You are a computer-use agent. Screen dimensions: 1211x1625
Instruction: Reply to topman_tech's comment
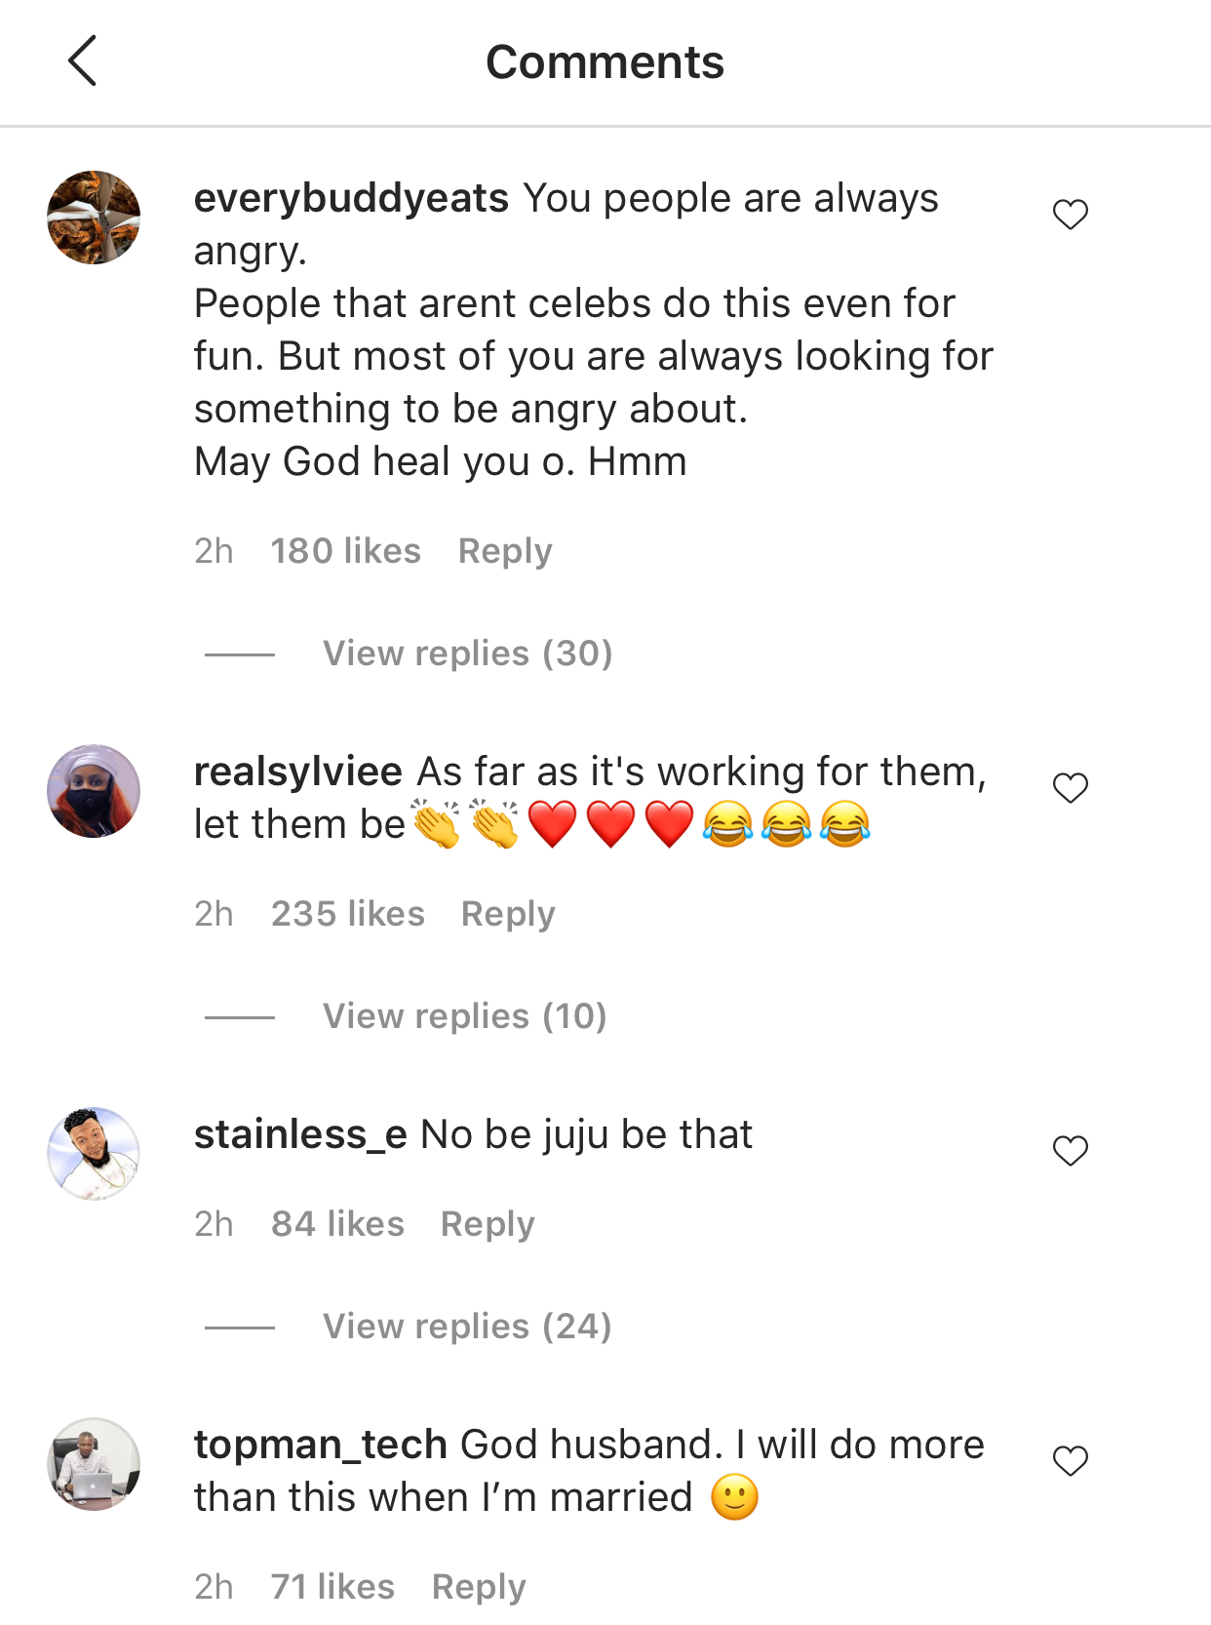479,1587
